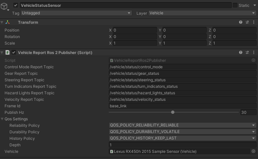This screenshot has height=159, width=258.
Task: Open Vehicle object picker circle icon
Action: (253, 151)
